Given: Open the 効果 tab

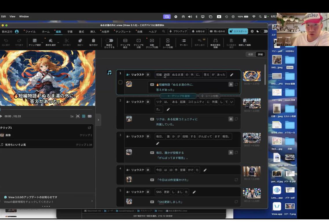Looking at the screenshot, I should pos(139,32).
